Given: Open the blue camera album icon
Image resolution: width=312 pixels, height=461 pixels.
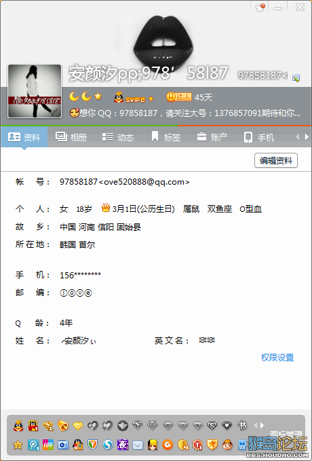Looking at the screenshot, I should 63,445.
